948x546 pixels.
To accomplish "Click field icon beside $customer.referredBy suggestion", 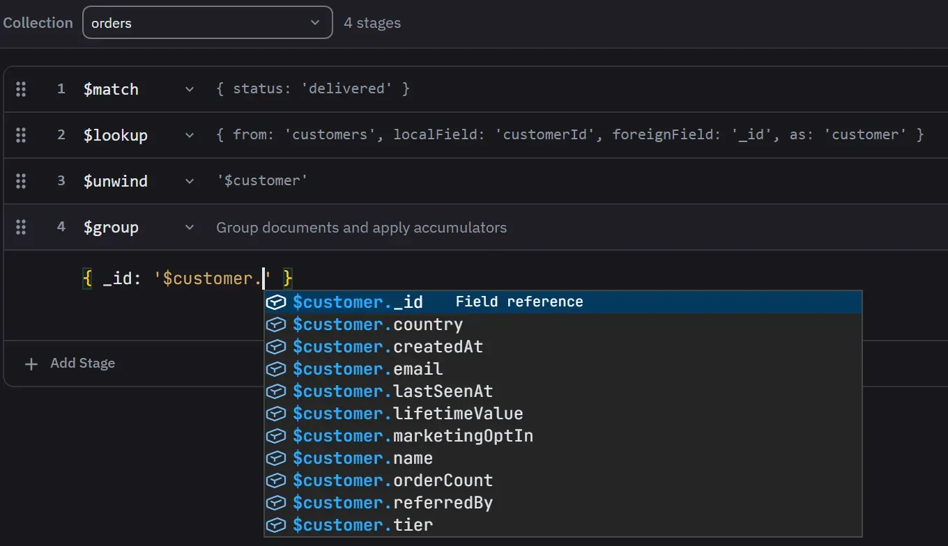I will pyautogui.click(x=277, y=503).
